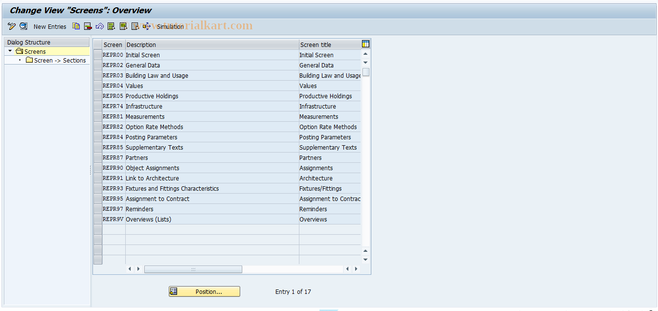The width and height of the screenshot is (658, 311).
Task: Click the right arrow of the Screen title horizontal scrollbar
Action: [356, 269]
